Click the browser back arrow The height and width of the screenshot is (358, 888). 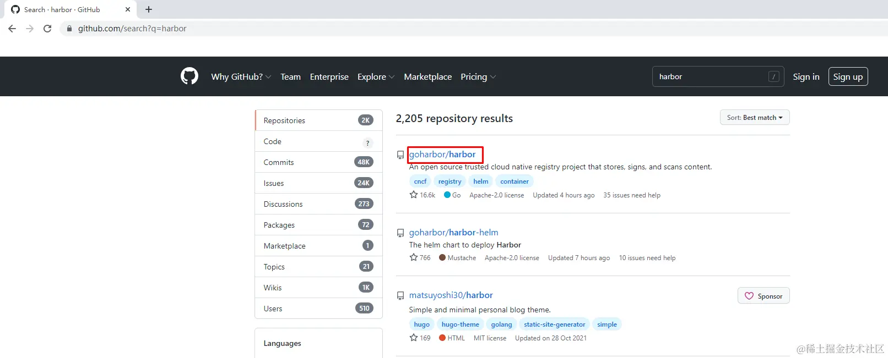coord(12,29)
